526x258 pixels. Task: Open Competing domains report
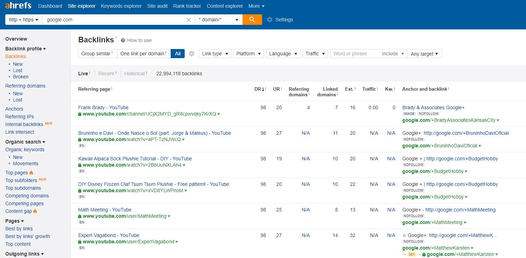(27, 196)
